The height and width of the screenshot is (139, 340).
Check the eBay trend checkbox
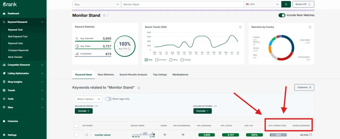(171, 60)
